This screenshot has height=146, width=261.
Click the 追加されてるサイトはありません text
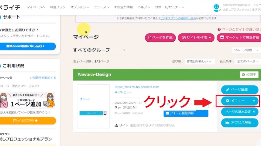tap(152, 125)
